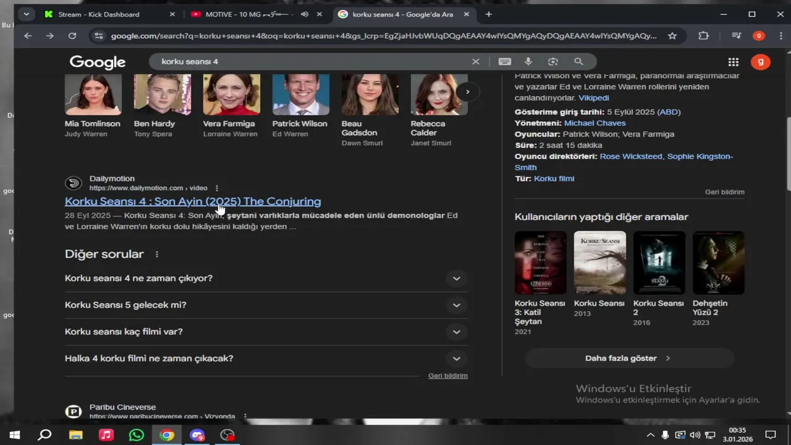Start voice search with microphone icon

coord(528,62)
